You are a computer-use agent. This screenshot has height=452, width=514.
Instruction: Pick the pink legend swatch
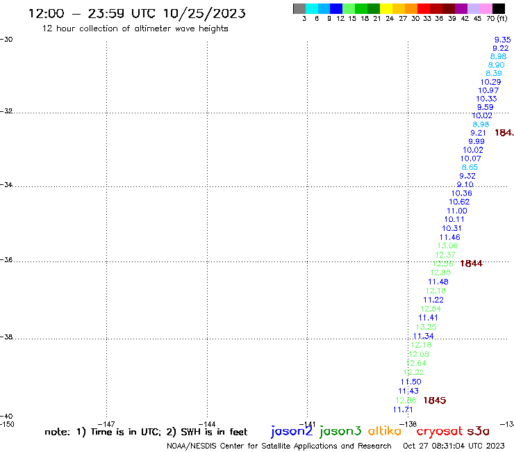click(x=486, y=8)
